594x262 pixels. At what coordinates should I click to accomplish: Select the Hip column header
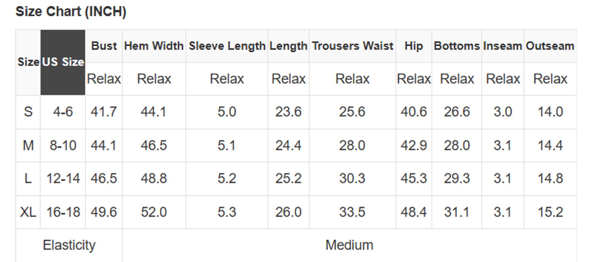414,46
